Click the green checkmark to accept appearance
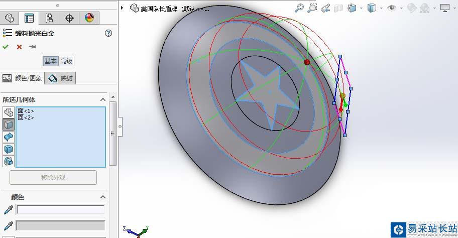 (x=6, y=47)
